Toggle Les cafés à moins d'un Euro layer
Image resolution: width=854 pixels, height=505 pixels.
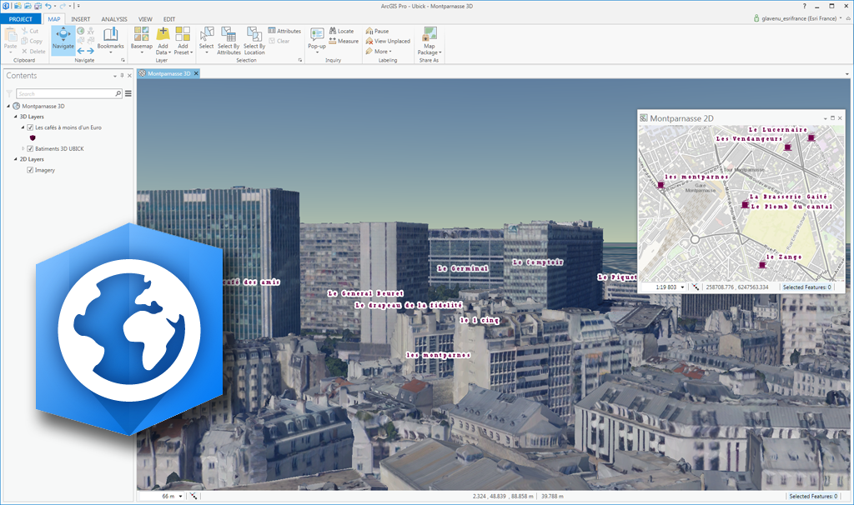[30, 127]
